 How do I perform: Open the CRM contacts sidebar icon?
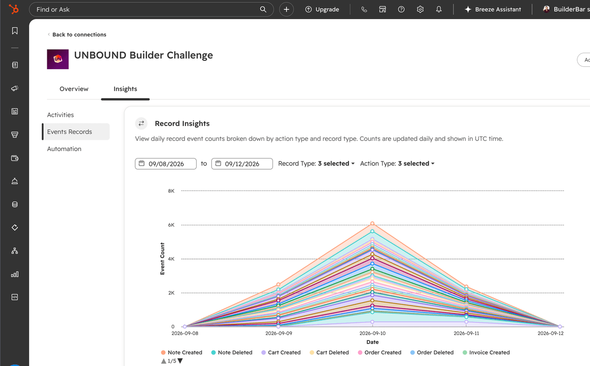pyautogui.click(x=15, y=65)
